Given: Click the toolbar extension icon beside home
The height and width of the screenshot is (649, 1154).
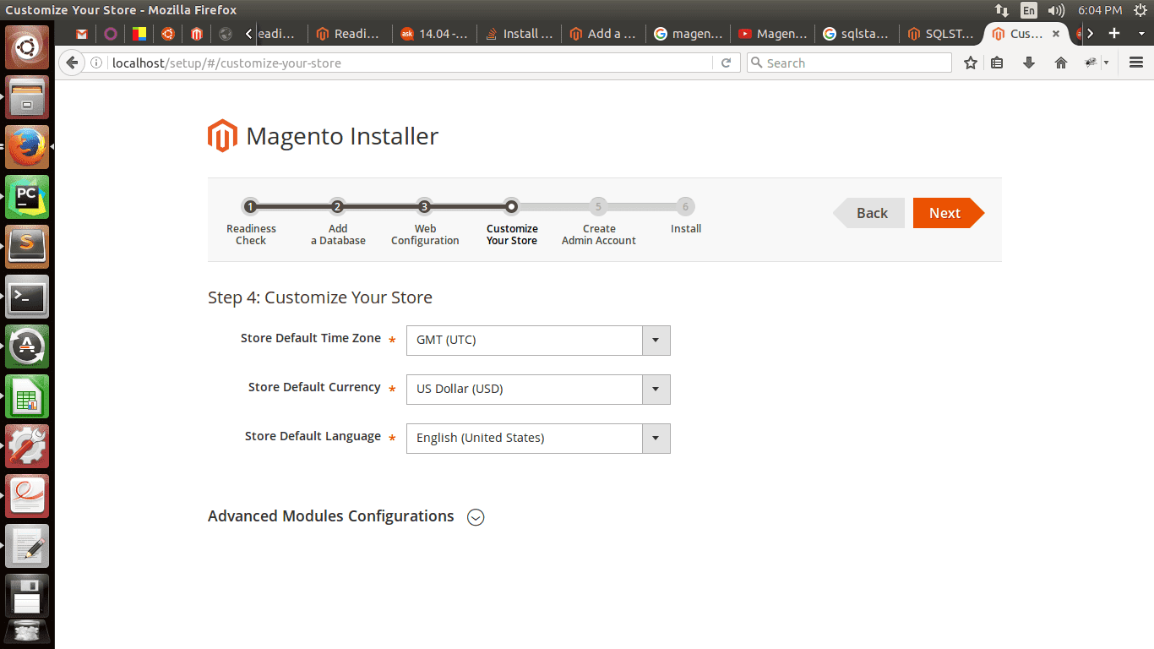Looking at the screenshot, I should tap(1091, 63).
